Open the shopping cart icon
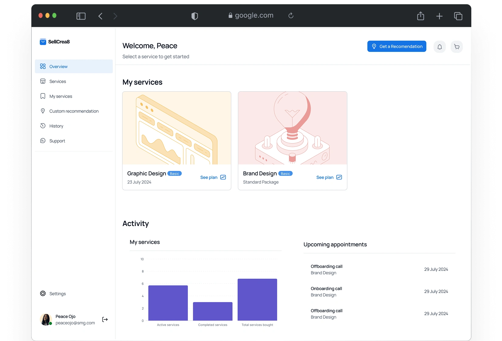The image size is (502, 341). click(456, 47)
